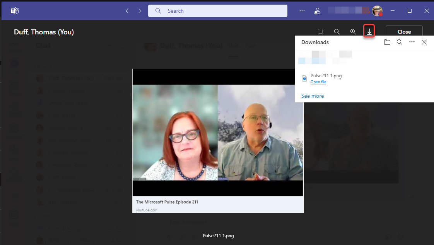
Task: Click the download icon highlighted in red
Action: [x=369, y=31]
